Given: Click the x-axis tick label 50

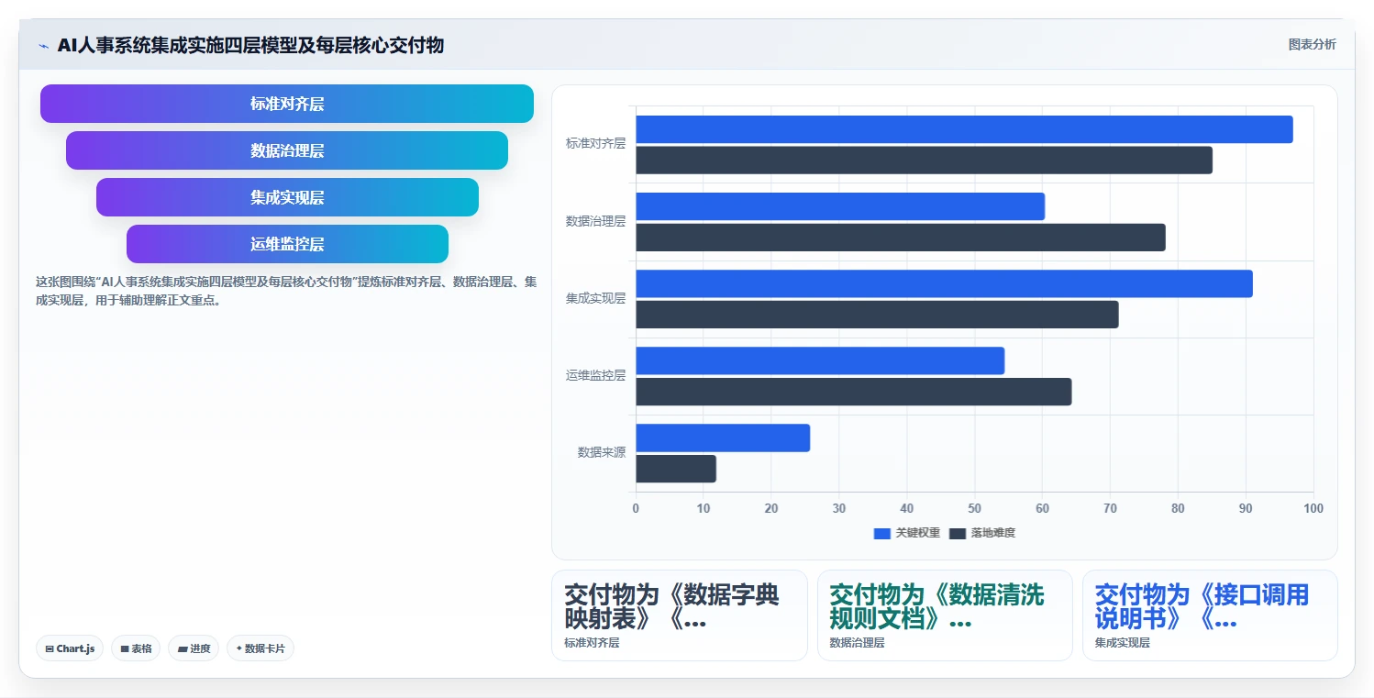Looking at the screenshot, I should click(x=974, y=508).
